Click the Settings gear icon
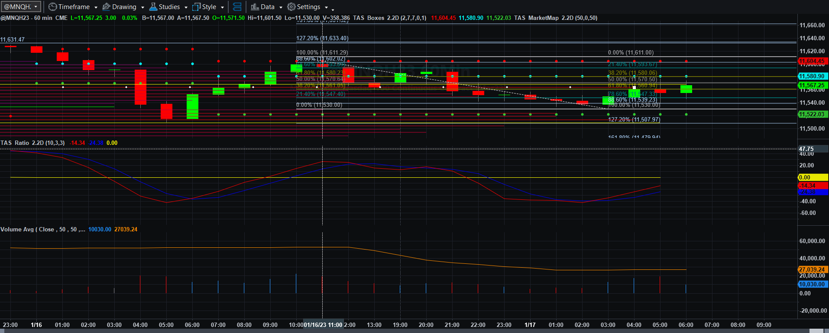829x333 pixels. [291, 7]
